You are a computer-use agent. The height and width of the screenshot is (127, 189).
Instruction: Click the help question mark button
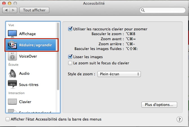coord(179,119)
